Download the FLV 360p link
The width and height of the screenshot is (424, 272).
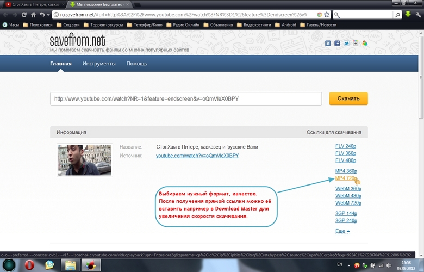[346, 153]
